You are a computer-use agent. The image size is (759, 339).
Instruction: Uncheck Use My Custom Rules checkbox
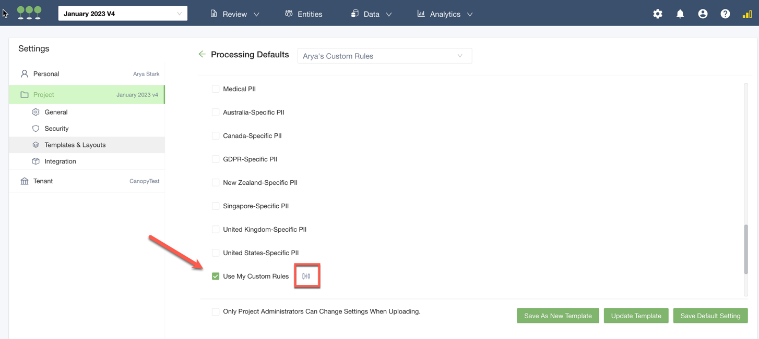click(216, 277)
